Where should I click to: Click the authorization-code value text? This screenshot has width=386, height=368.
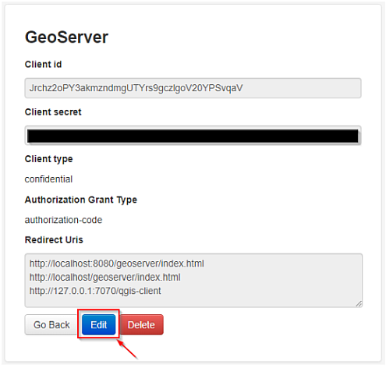(x=63, y=220)
